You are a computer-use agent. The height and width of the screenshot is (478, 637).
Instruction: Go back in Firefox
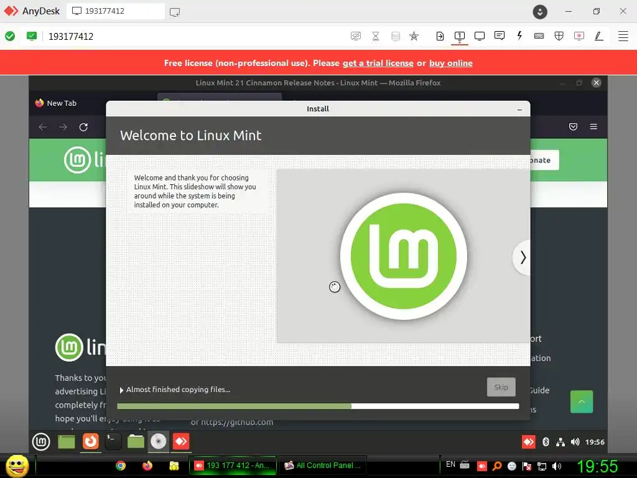click(x=43, y=127)
